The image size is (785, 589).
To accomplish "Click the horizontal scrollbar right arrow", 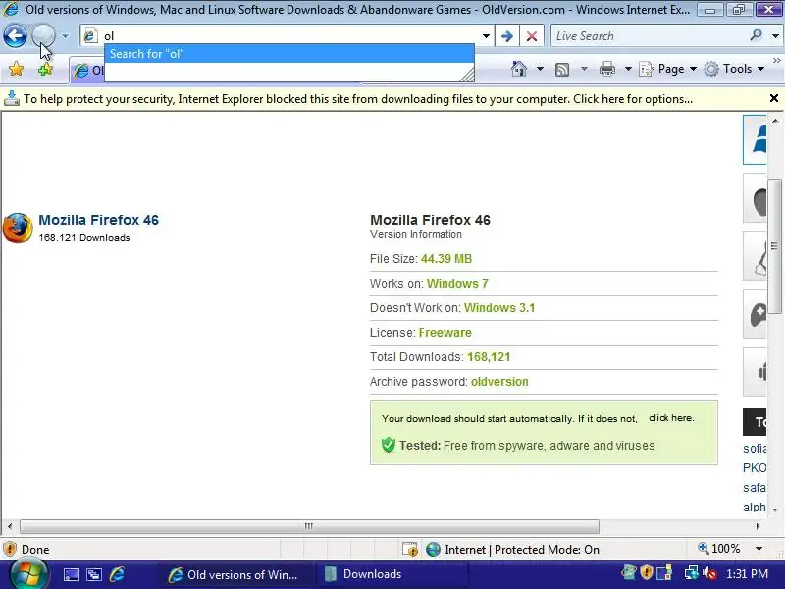I will pyautogui.click(x=758, y=526).
